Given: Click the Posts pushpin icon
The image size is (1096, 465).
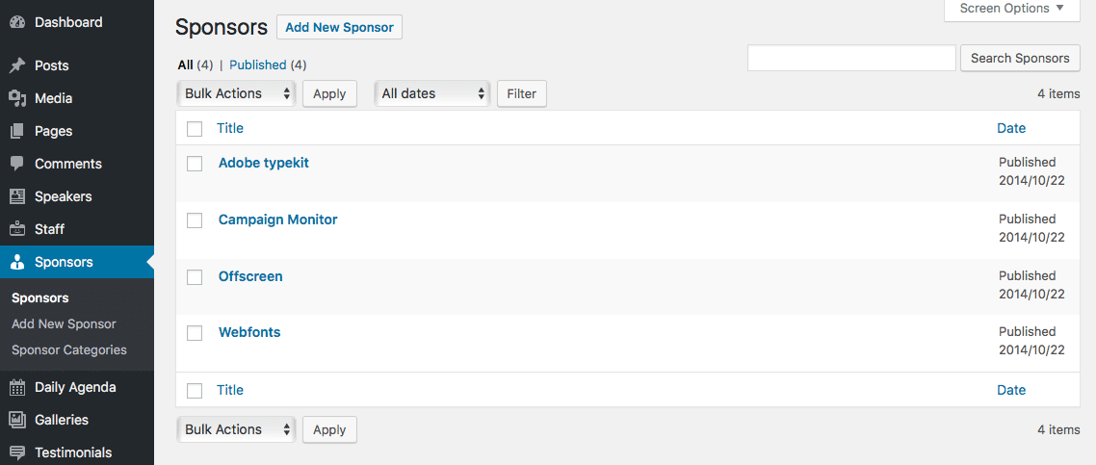Looking at the screenshot, I should [x=17, y=65].
